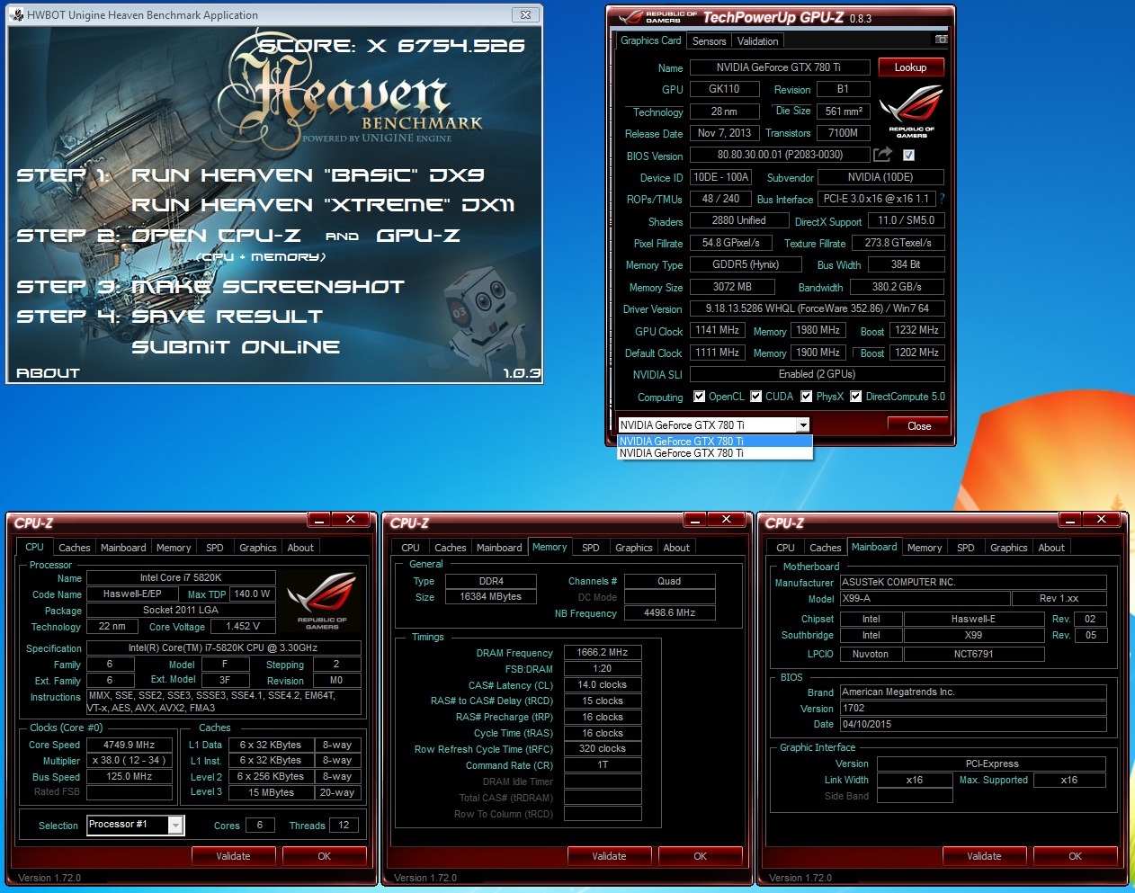
Task: Click the NVIDIA SLI status field
Action: coord(817,374)
